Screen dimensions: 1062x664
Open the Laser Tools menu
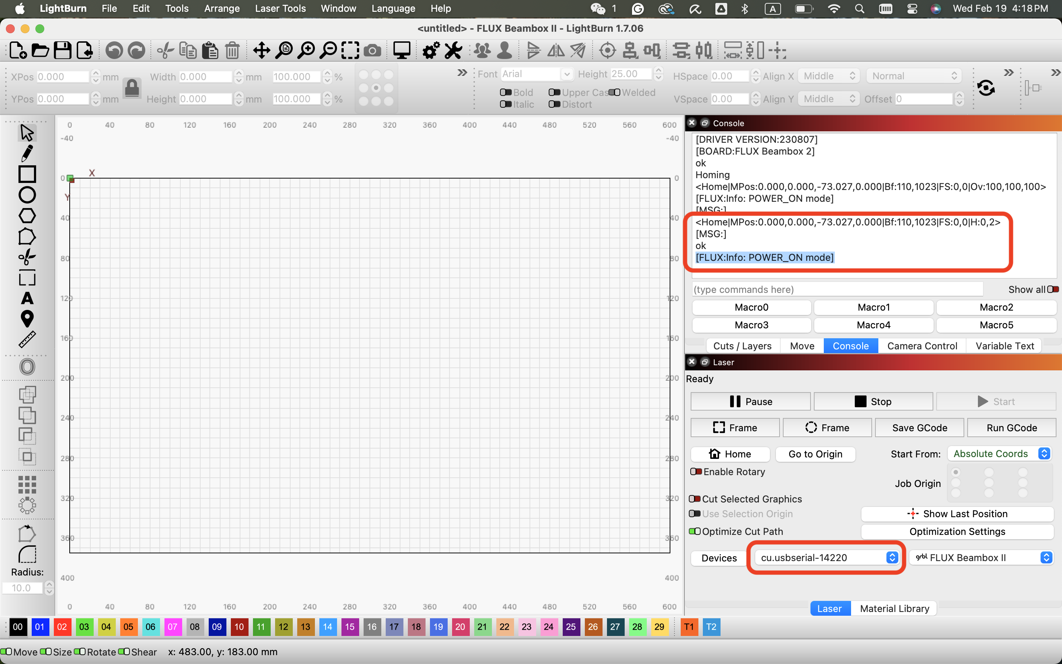[280, 8]
